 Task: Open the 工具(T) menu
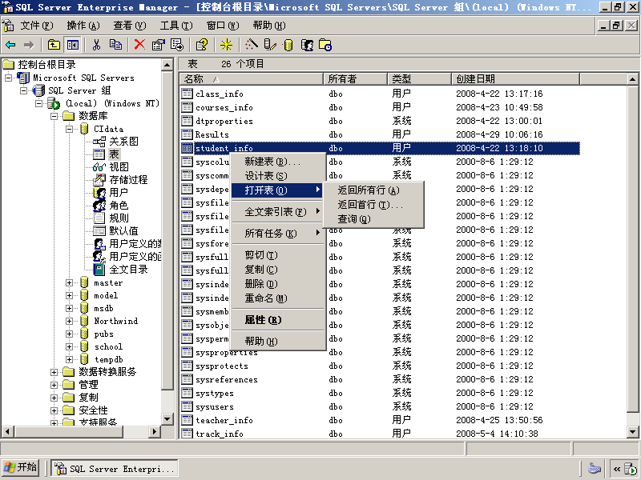176,26
